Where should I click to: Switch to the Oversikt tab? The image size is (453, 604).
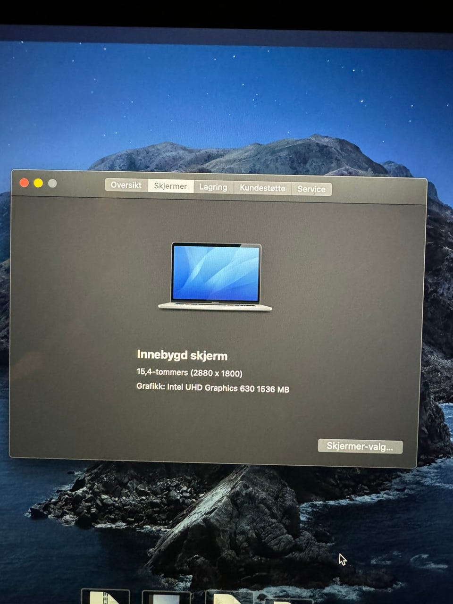[x=126, y=185]
